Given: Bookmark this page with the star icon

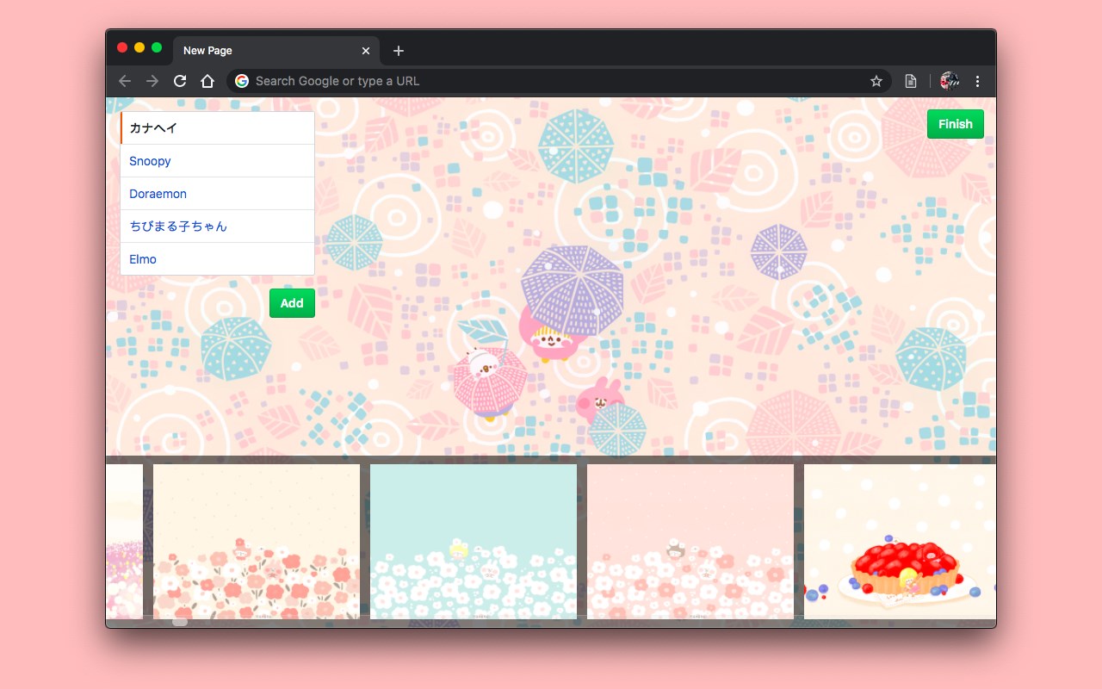Looking at the screenshot, I should tap(876, 81).
